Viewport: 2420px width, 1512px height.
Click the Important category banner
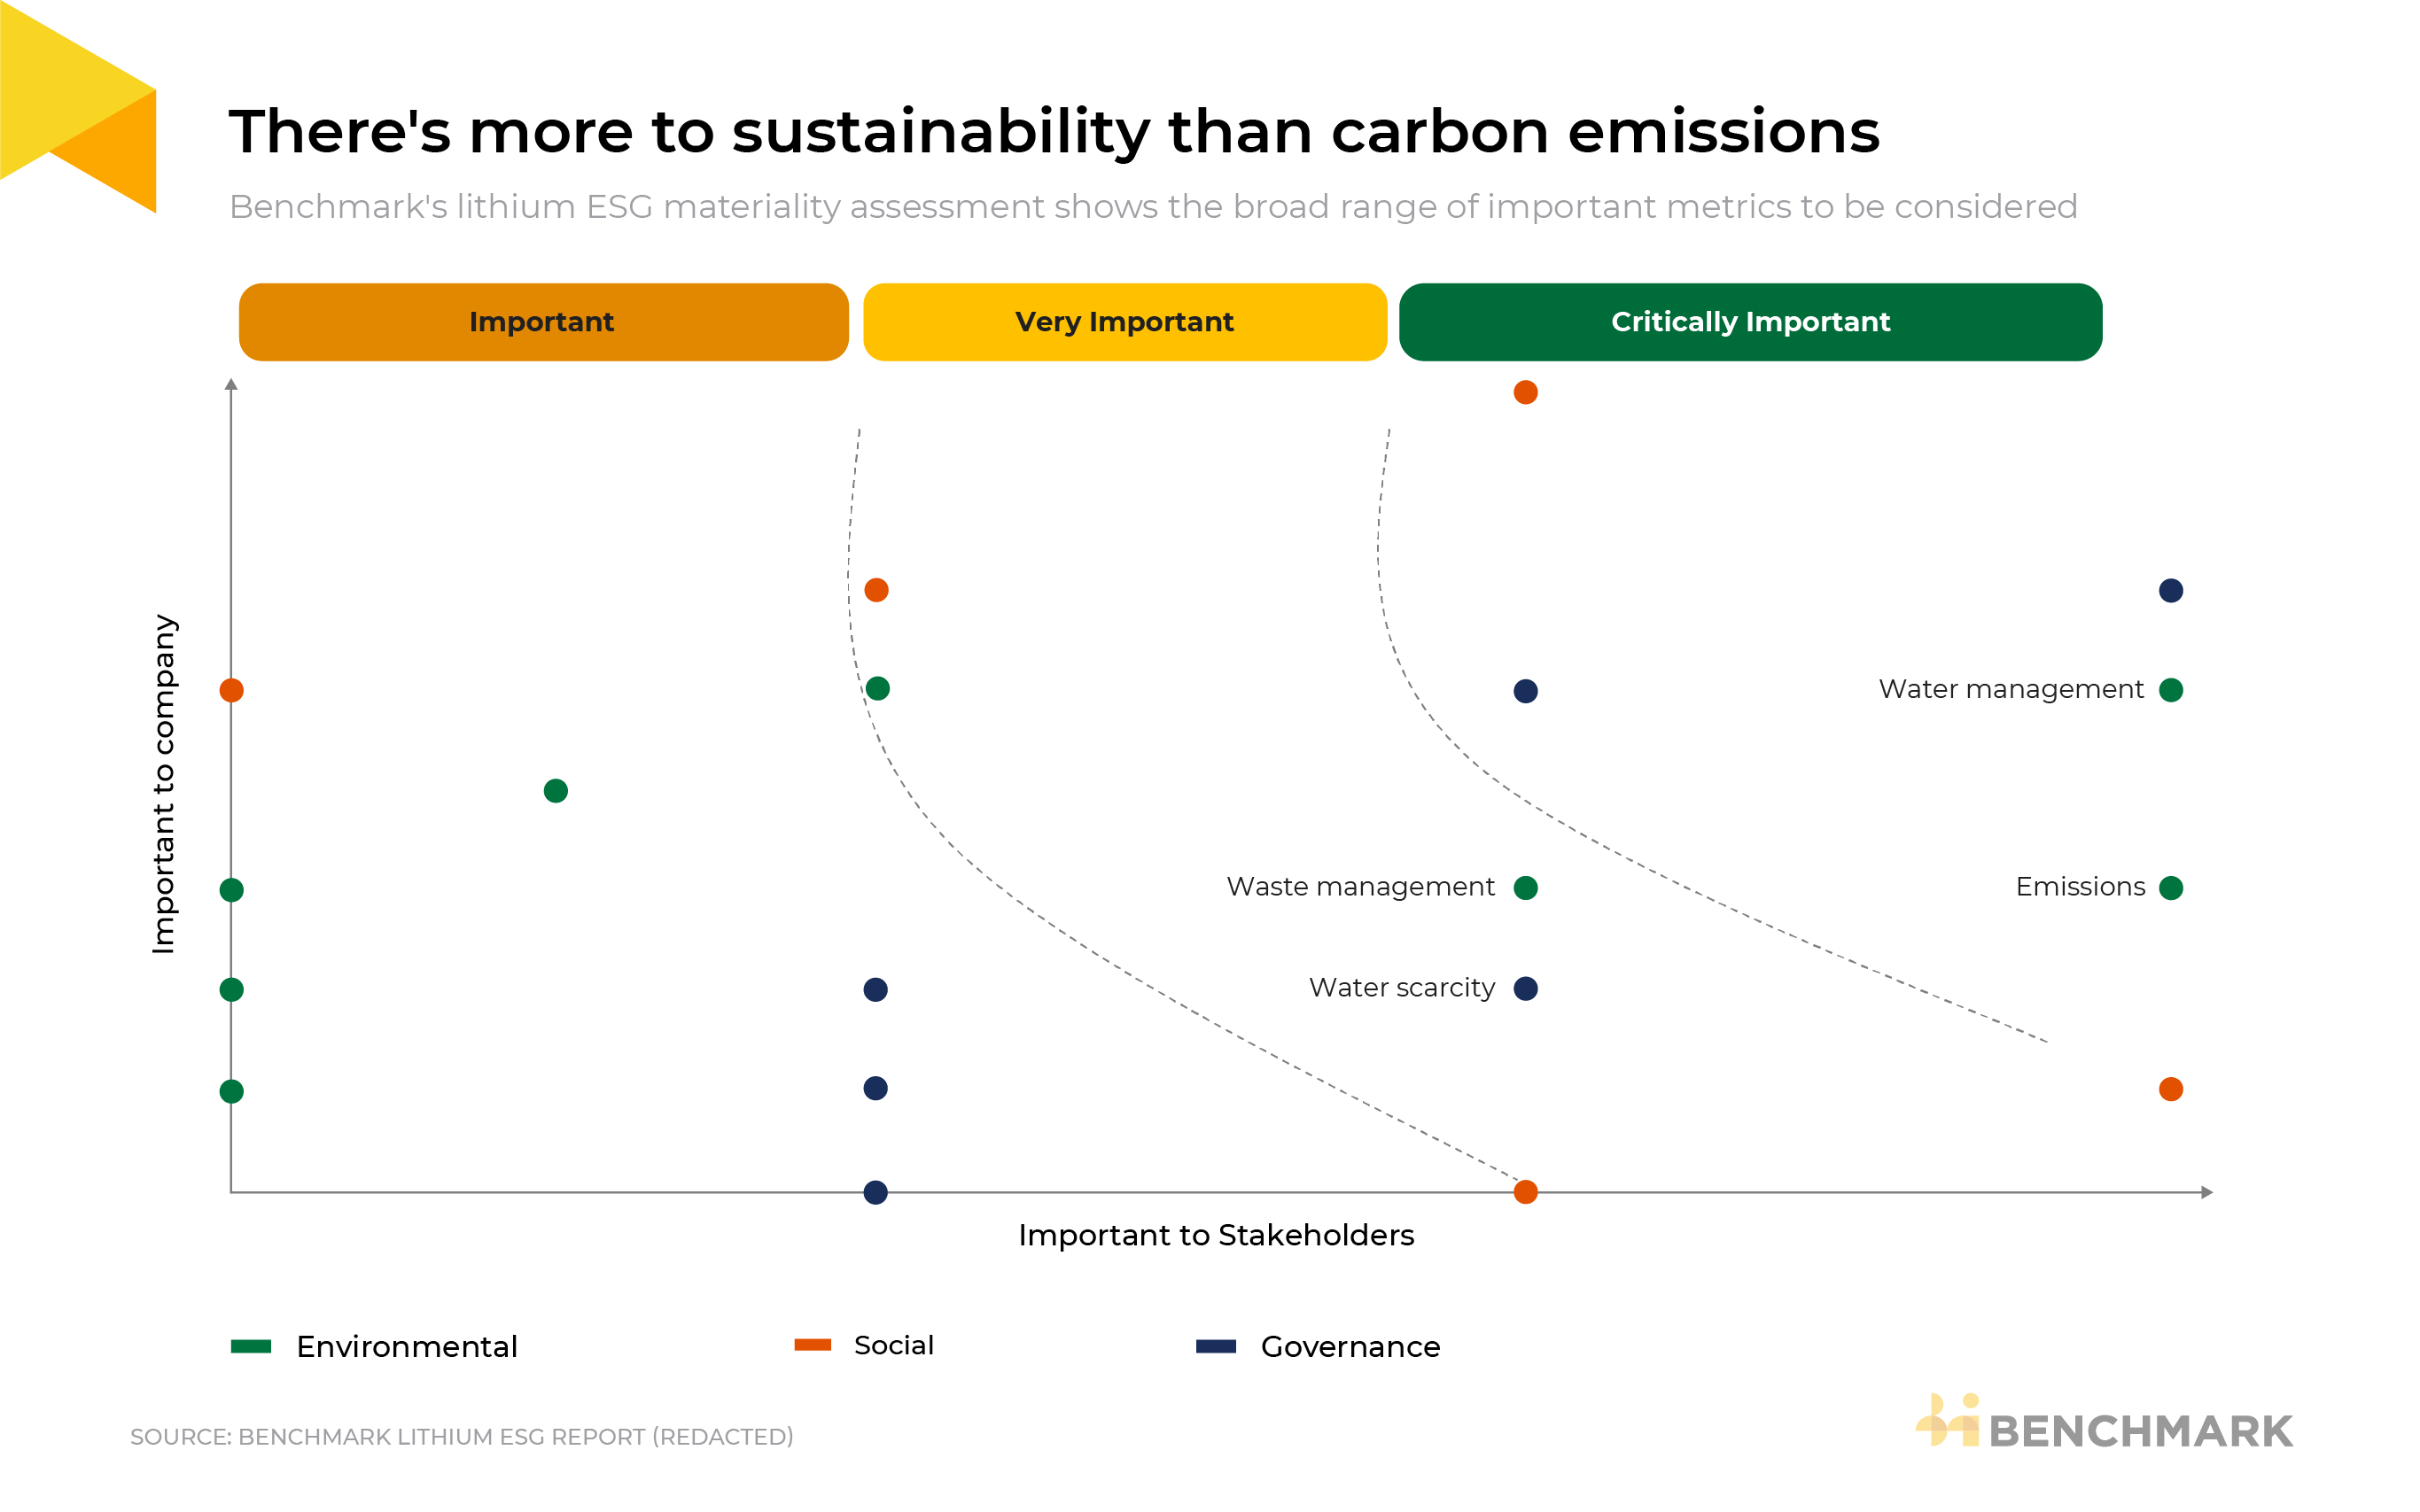[x=543, y=322]
